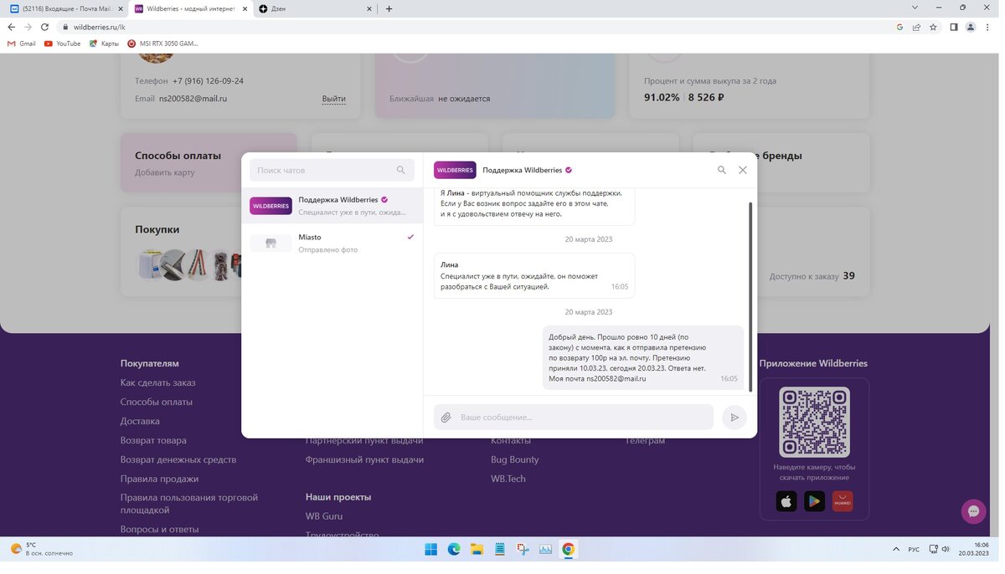Screen dimensions: 1005x574
Task: Open the Google Play download icon
Action: click(x=814, y=501)
